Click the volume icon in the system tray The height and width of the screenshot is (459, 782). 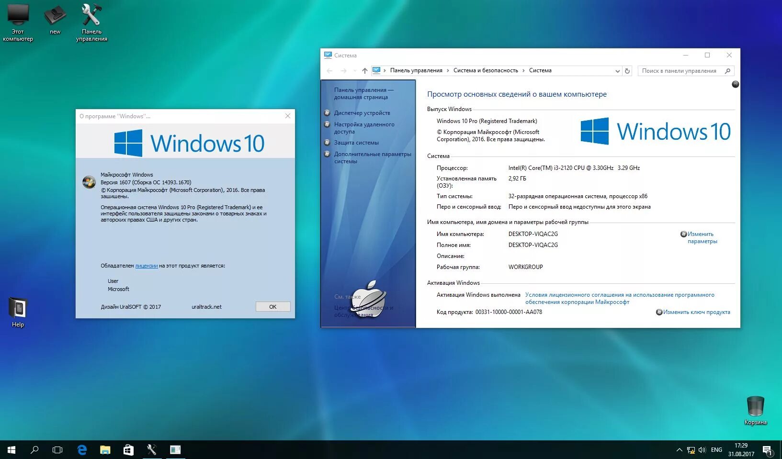[702, 450]
